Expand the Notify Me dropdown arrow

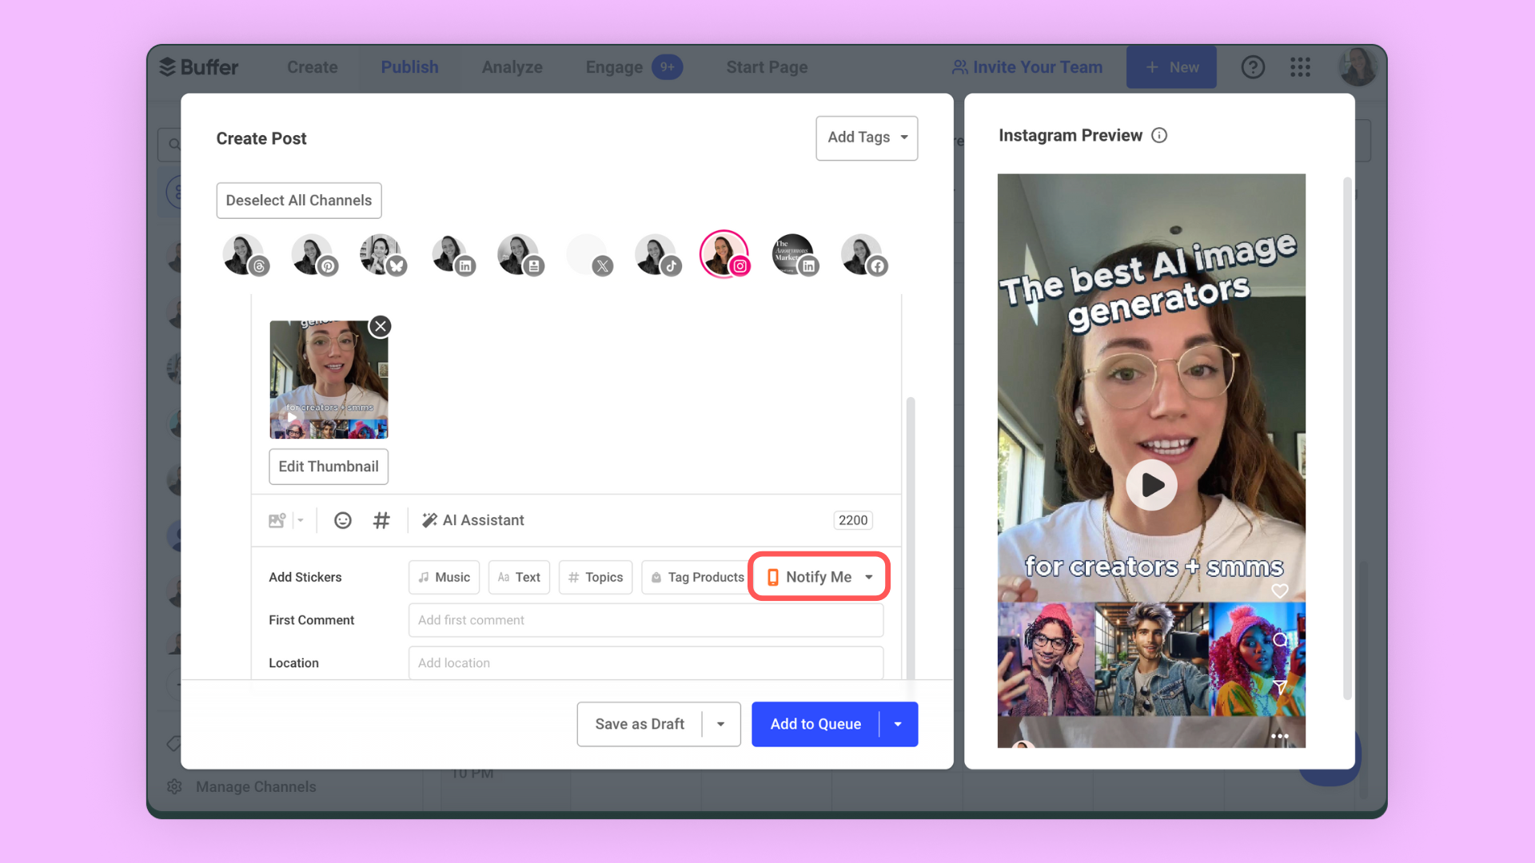[x=869, y=576]
